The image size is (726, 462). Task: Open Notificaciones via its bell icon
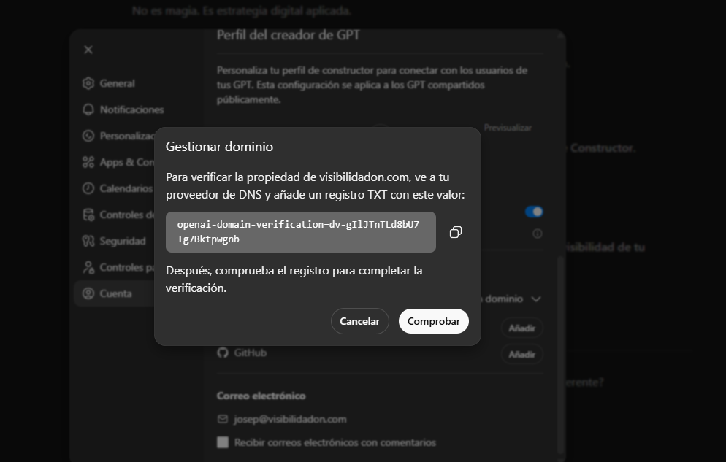click(x=88, y=109)
